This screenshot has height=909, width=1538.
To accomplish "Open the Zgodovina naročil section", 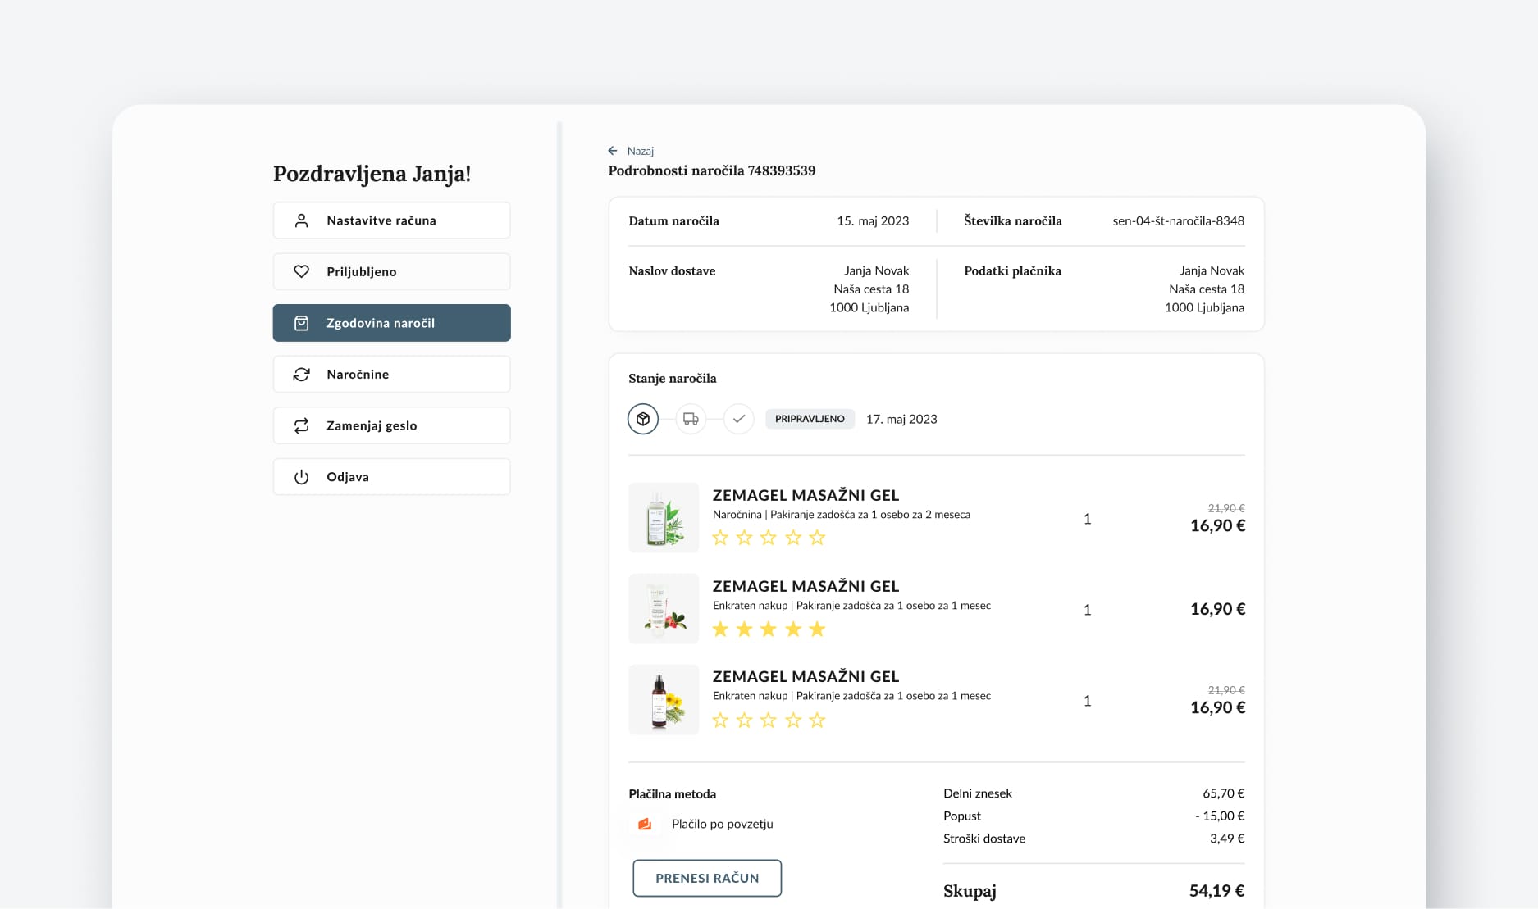I will tap(391, 322).
